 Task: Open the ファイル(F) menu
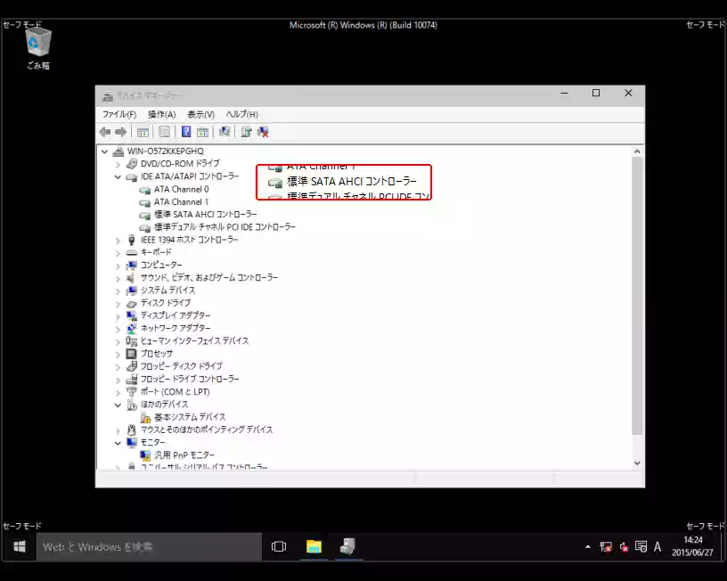tap(119, 114)
